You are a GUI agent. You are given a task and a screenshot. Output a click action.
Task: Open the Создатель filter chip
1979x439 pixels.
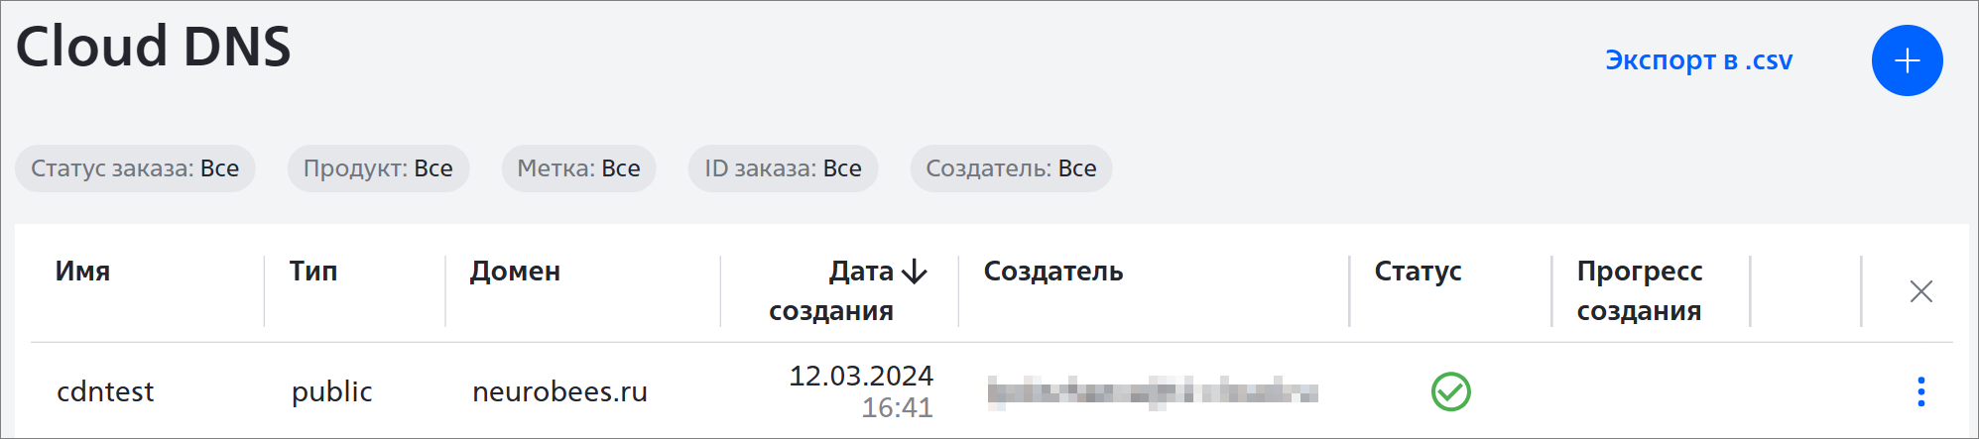[1011, 168]
